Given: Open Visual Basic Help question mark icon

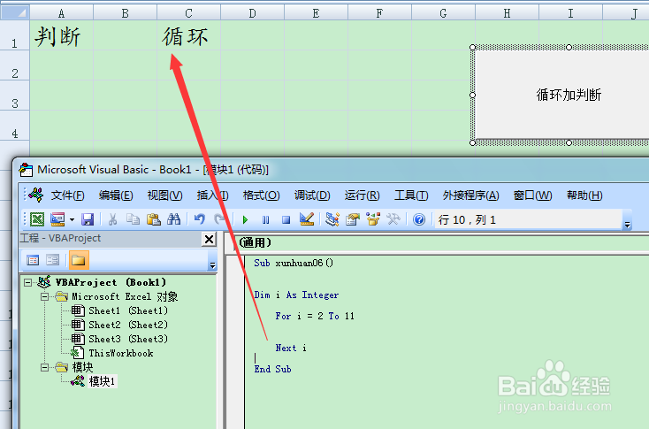Looking at the screenshot, I should (x=419, y=219).
